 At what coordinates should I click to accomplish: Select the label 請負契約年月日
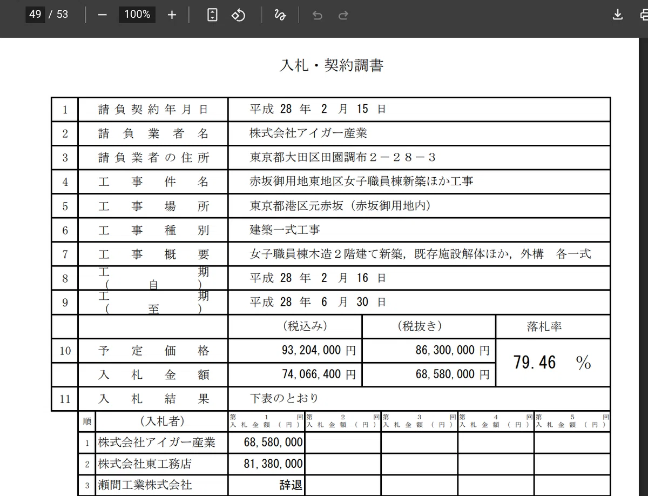[x=153, y=109]
